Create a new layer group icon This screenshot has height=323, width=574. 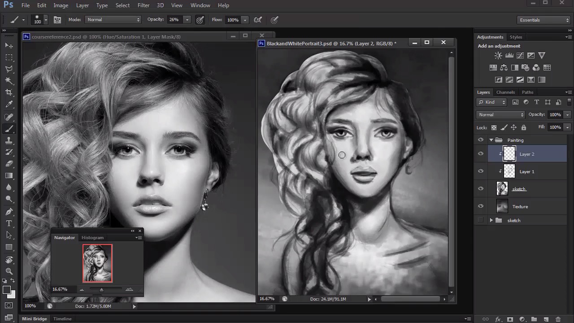point(534,319)
